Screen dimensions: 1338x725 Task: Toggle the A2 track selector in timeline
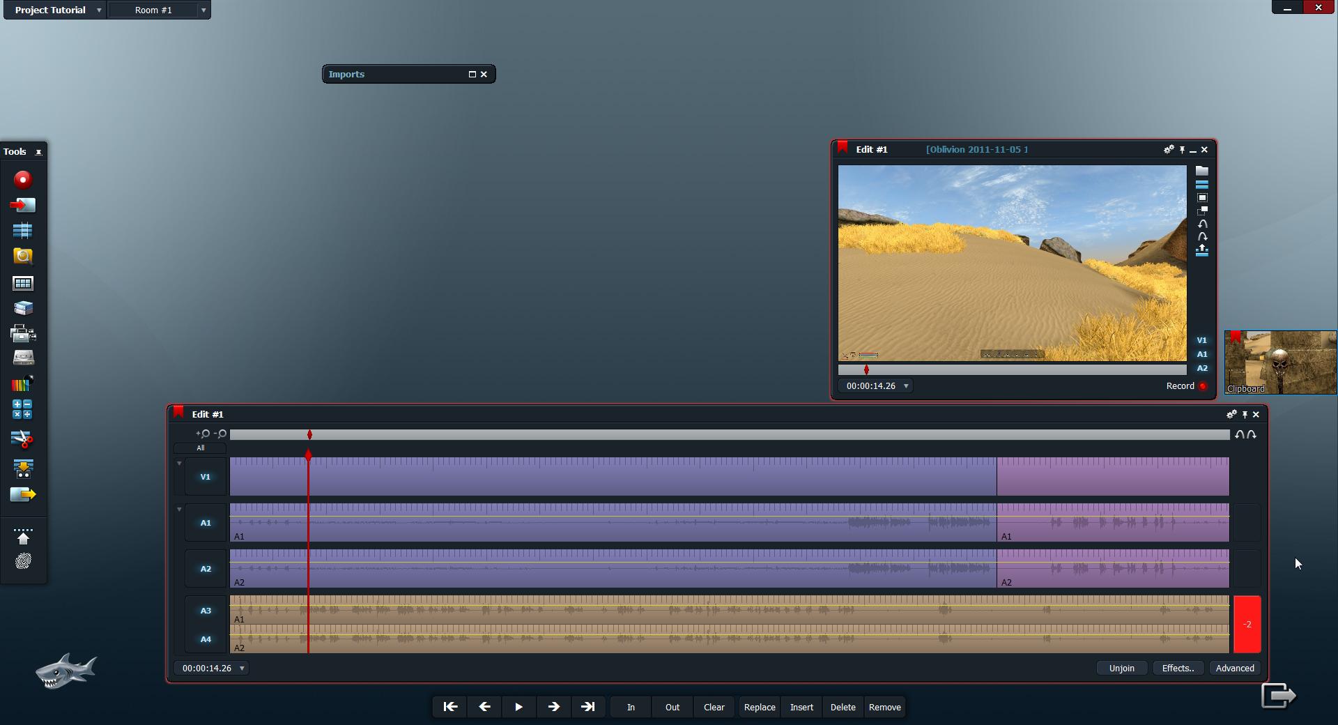206,569
